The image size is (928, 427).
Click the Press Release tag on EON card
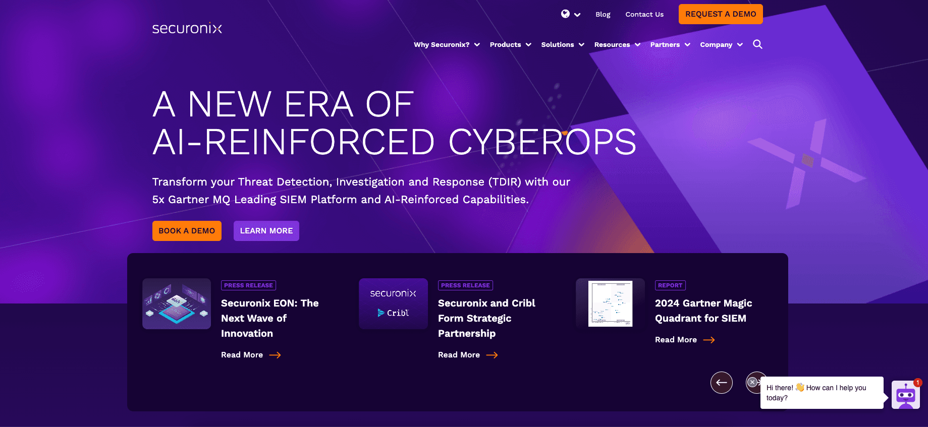[x=248, y=285]
